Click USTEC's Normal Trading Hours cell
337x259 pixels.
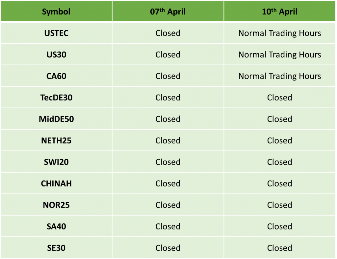[x=280, y=33]
